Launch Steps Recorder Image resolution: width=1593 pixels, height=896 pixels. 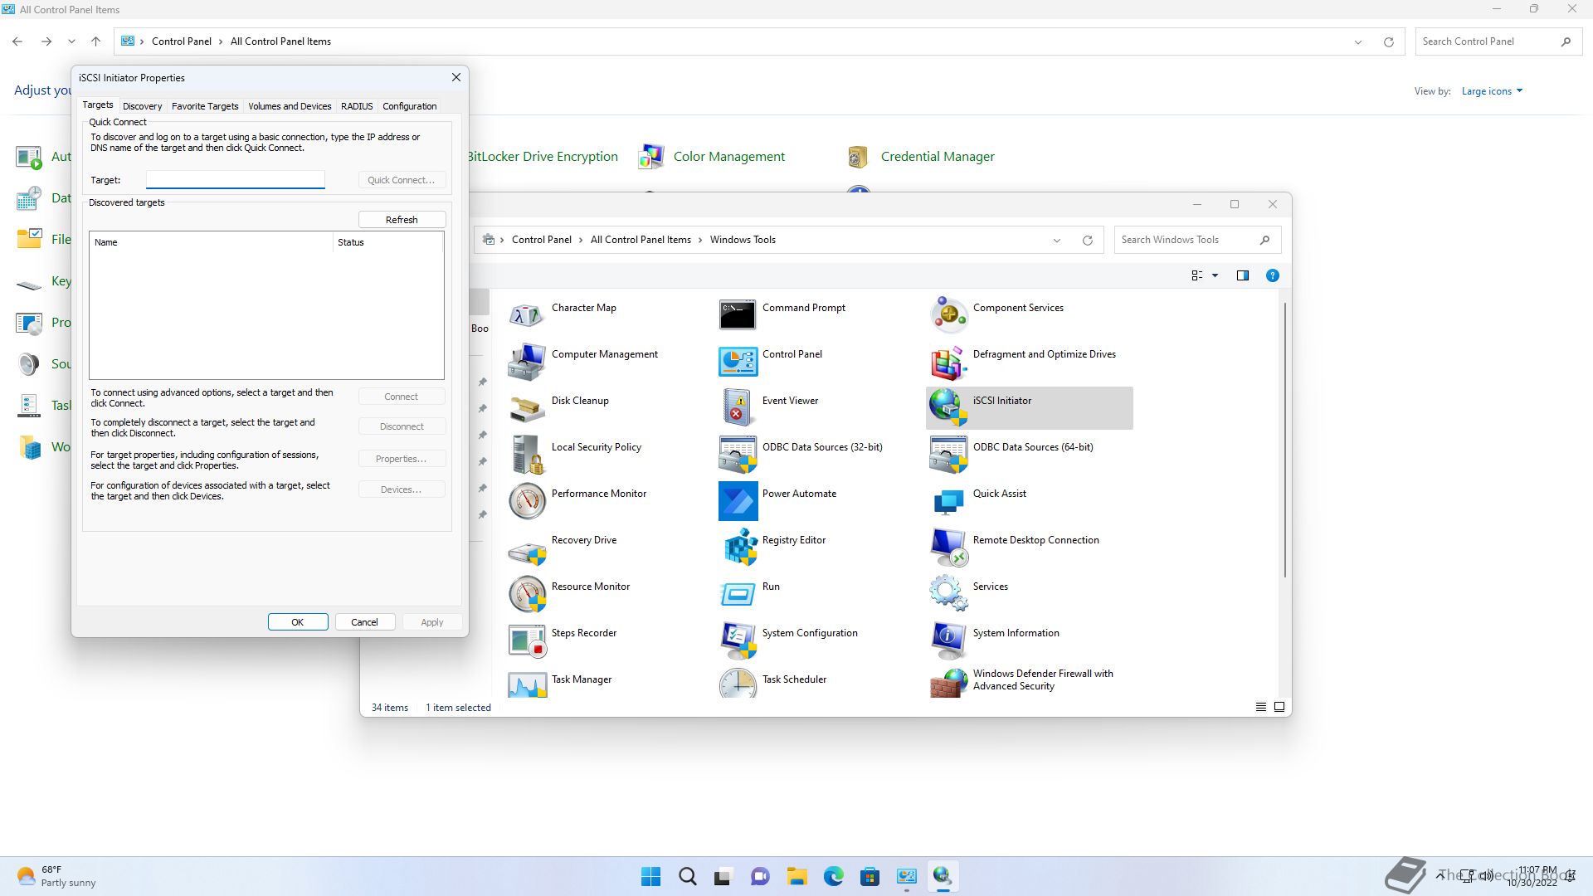[x=526, y=640]
